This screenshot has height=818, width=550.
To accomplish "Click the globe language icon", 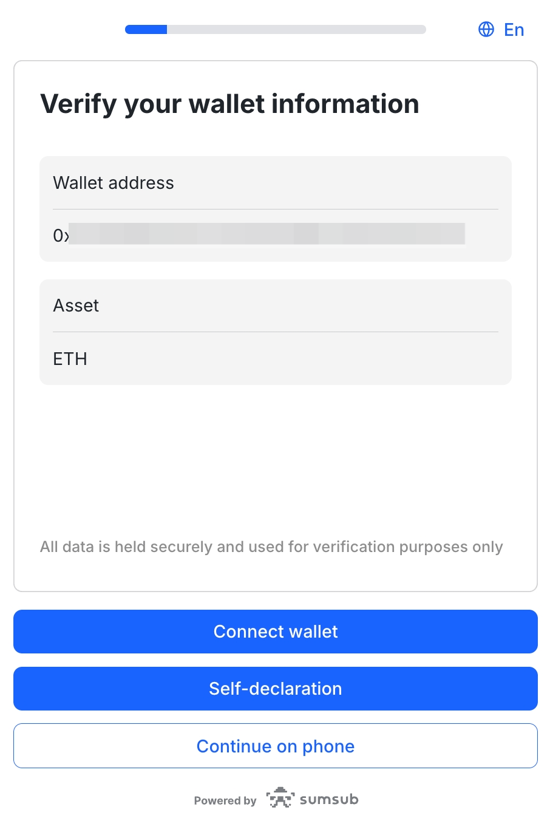I will [x=486, y=29].
